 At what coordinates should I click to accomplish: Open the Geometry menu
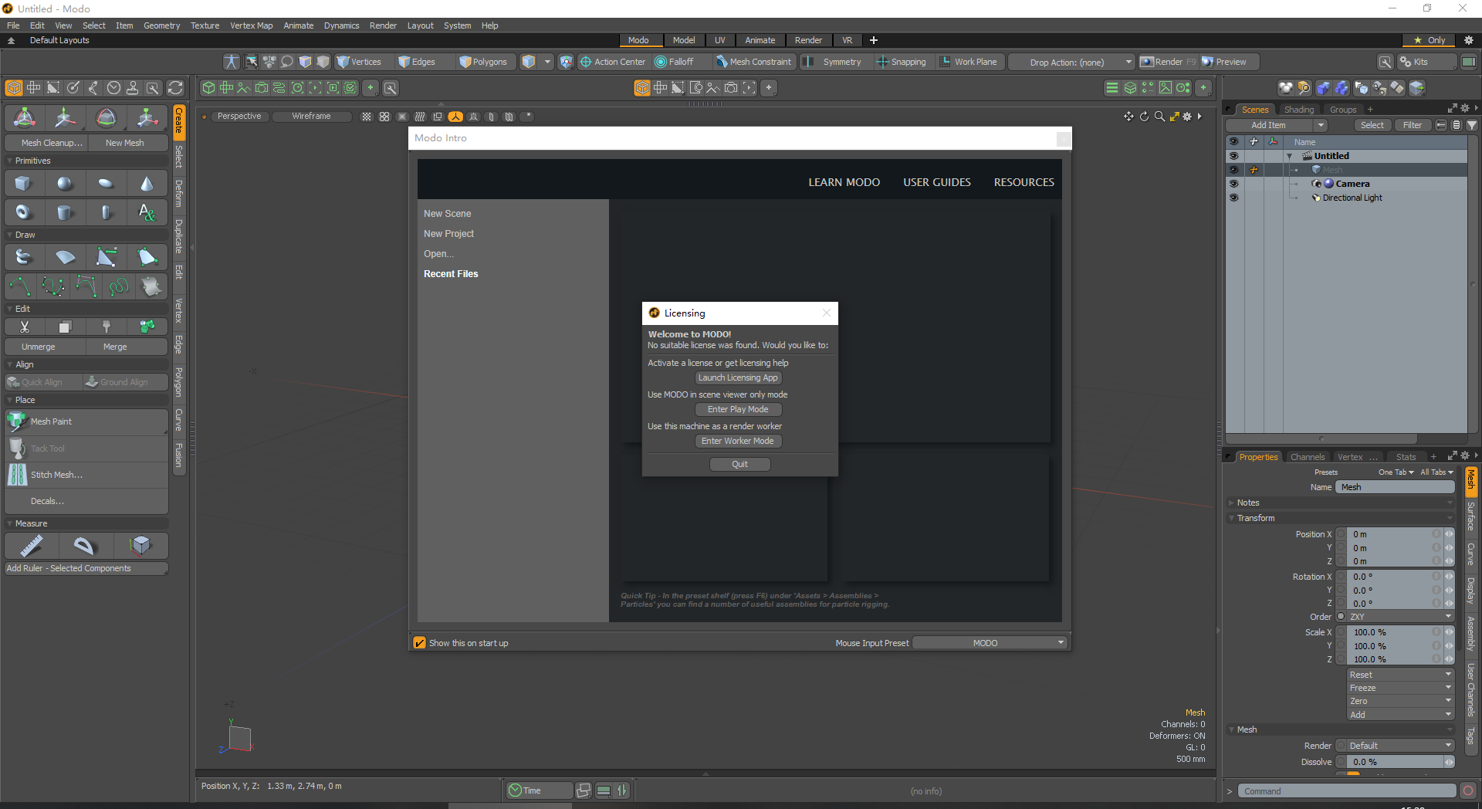pos(161,25)
